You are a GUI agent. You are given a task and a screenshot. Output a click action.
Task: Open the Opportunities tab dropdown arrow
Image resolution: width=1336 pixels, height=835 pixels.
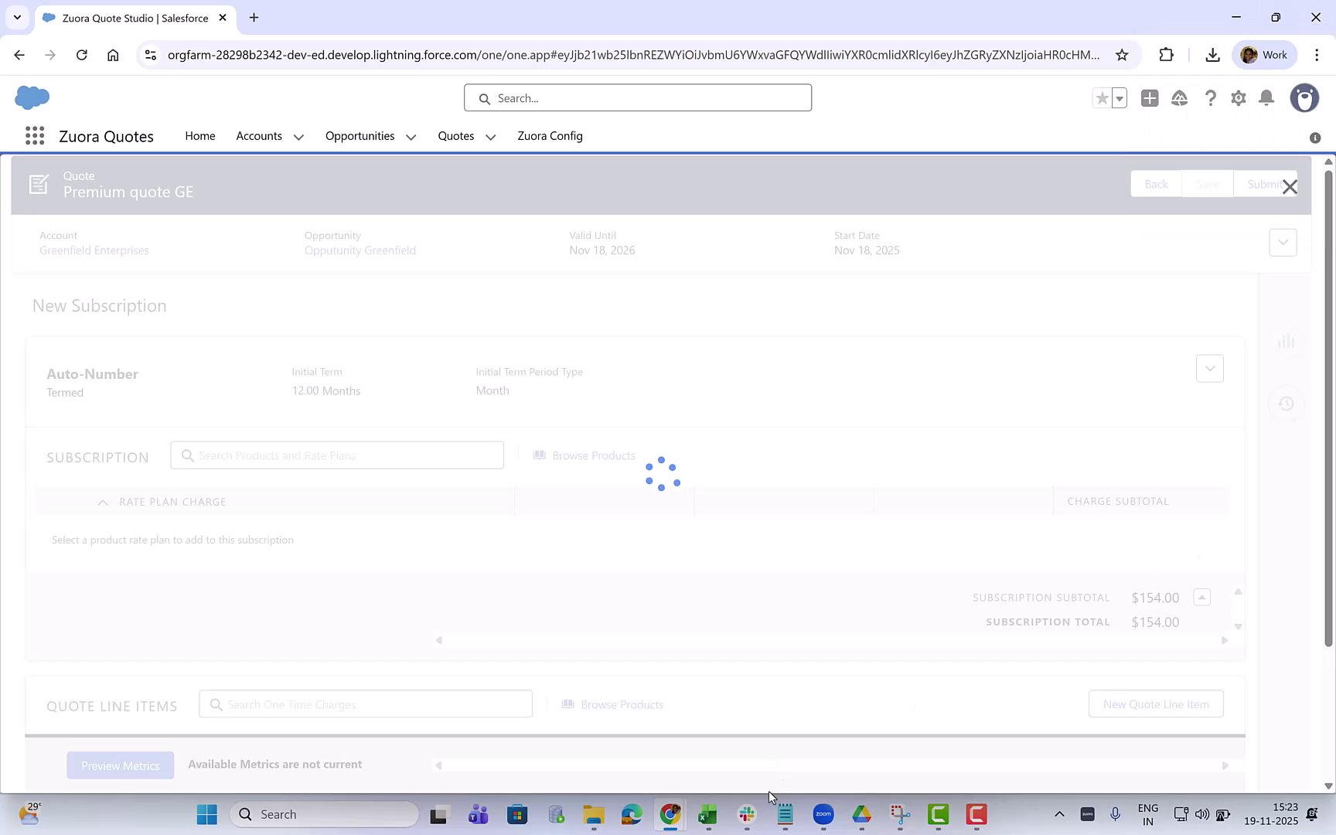pyautogui.click(x=411, y=137)
